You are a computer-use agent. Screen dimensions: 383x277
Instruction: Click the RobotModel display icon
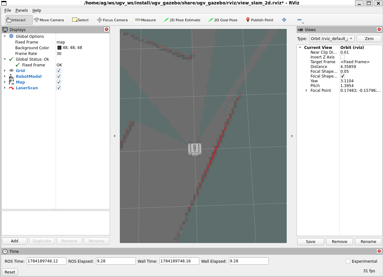[11, 76]
